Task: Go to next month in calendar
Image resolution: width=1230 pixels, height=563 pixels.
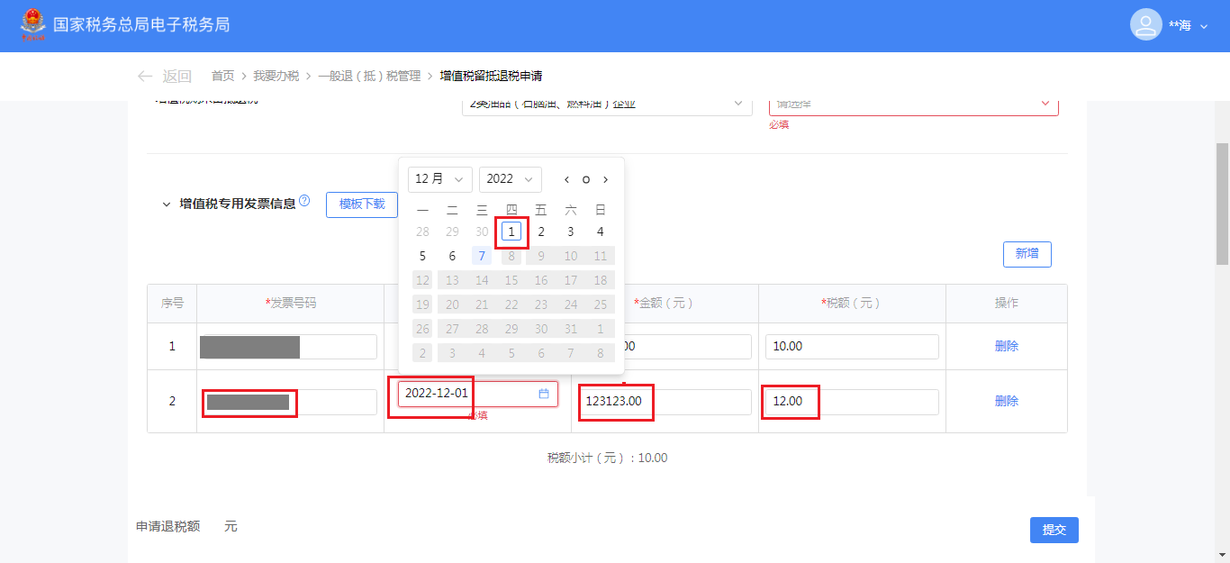Action: point(606,179)
